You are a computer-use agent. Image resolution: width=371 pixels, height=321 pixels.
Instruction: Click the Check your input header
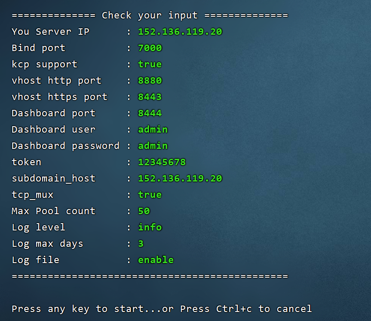(x=150, y=15)
